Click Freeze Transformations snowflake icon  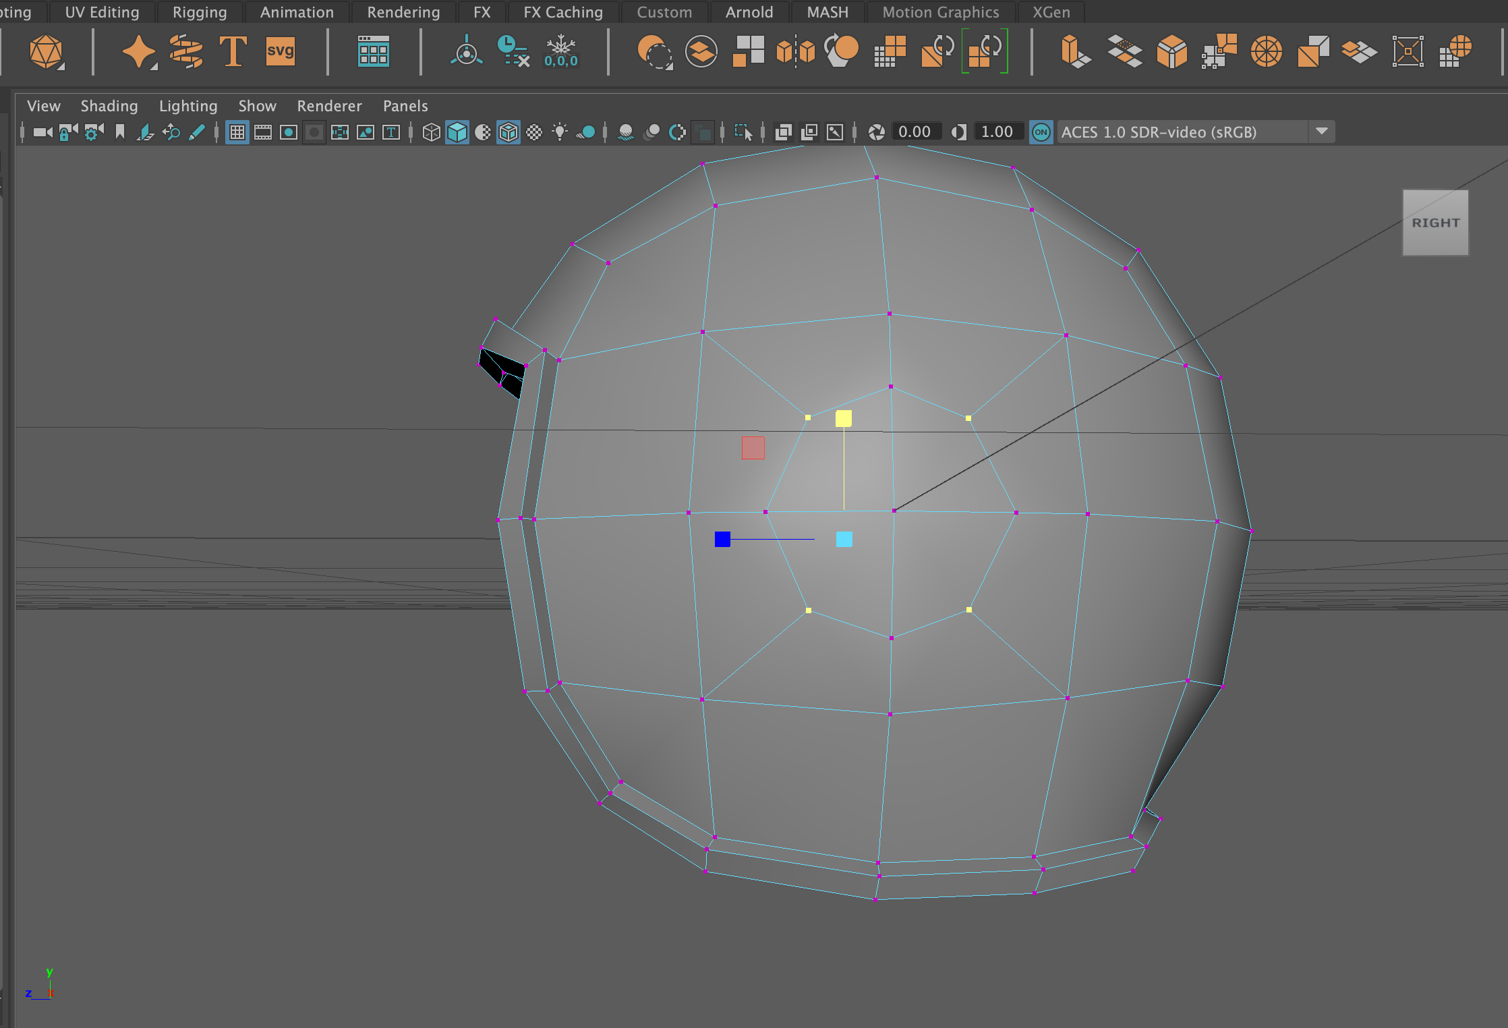tap(561, 52)
